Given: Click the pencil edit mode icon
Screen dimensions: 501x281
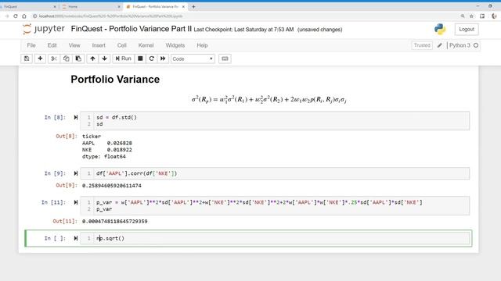Looking at the screenshot, I should pos(440,45).
